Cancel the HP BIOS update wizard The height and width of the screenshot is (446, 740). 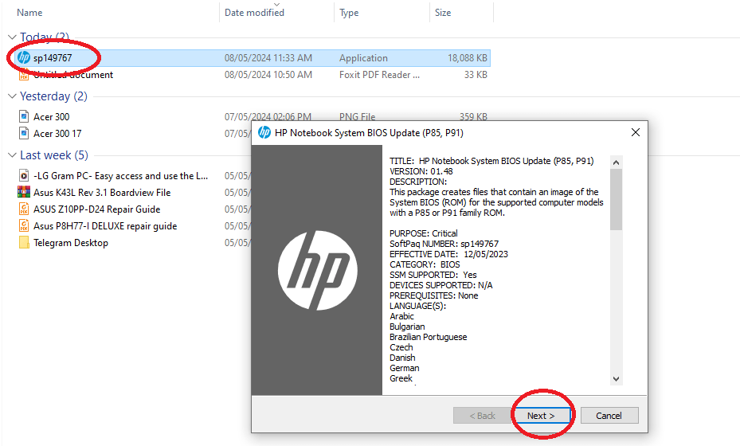[609, 415]
